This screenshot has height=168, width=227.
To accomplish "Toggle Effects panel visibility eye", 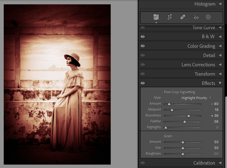I will 143,83.
